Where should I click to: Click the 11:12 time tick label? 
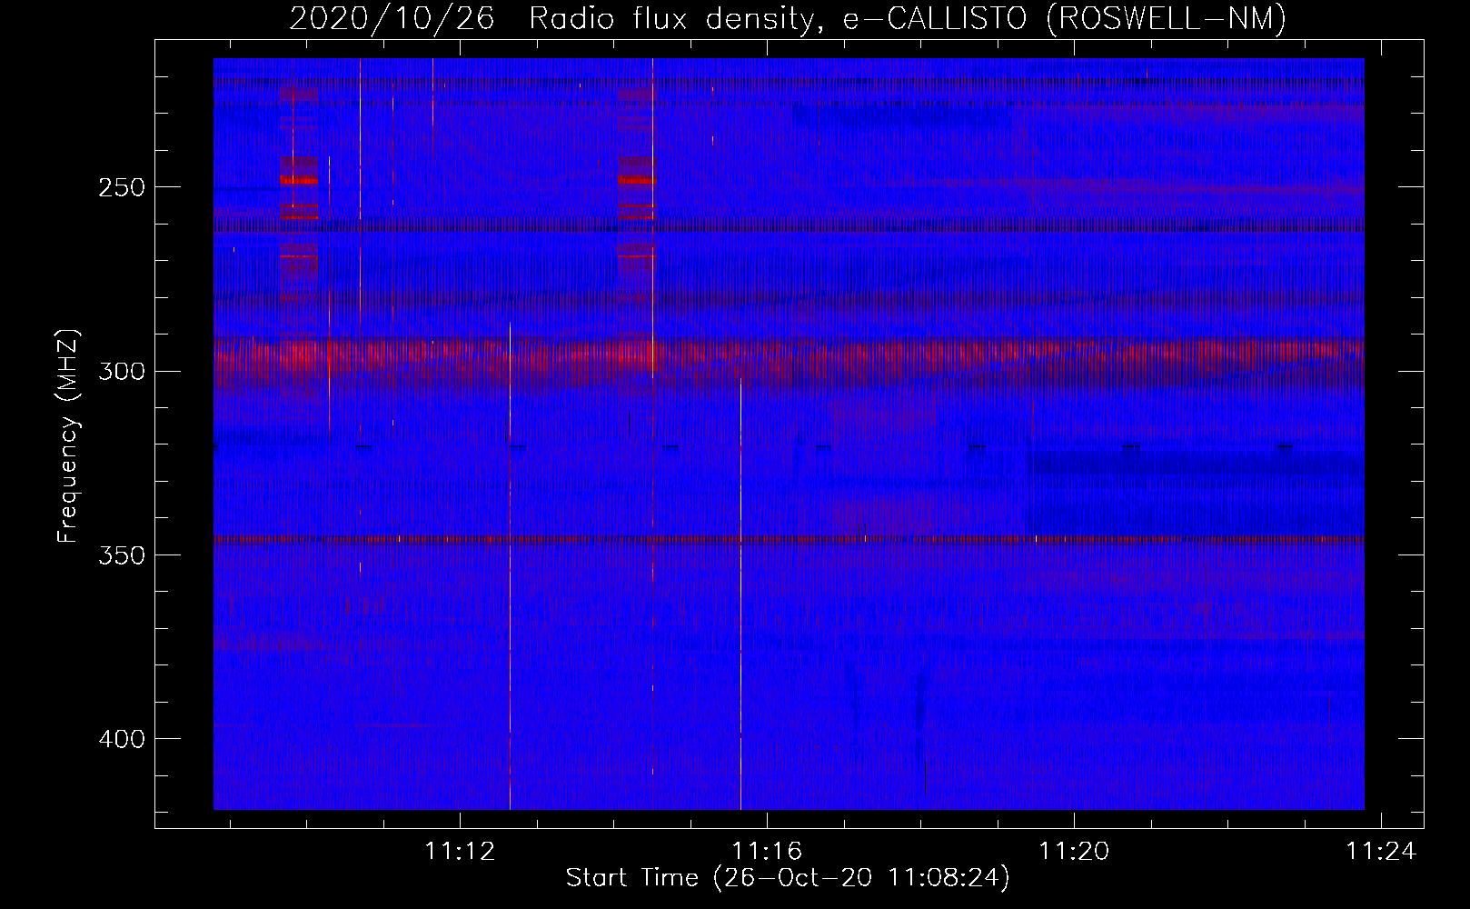(x=460, y=851)
